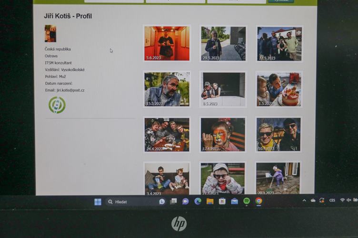Viewport: 358px width, 238px height.
Task: Open photo dated 15.5.2023
Action: click(167, 89)
